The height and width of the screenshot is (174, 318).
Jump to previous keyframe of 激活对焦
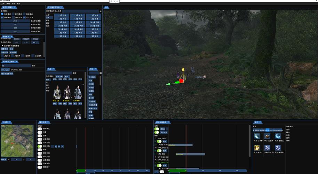click(56, 146)
